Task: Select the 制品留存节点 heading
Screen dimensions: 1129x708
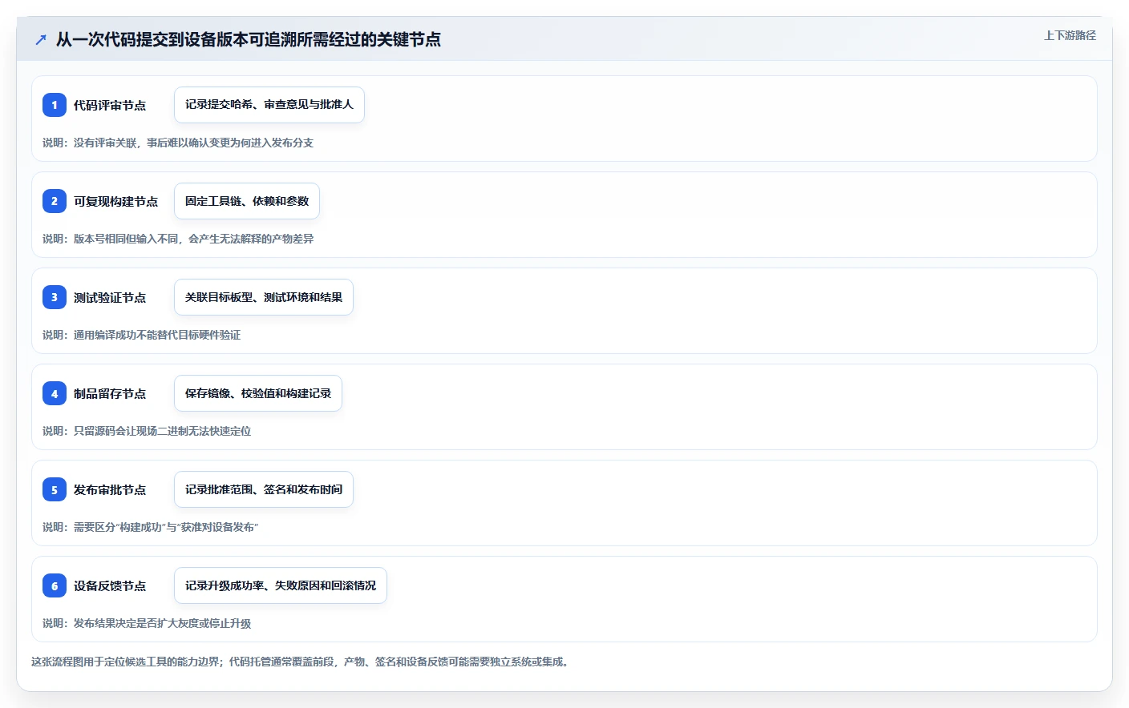Action: coord(110,393)
